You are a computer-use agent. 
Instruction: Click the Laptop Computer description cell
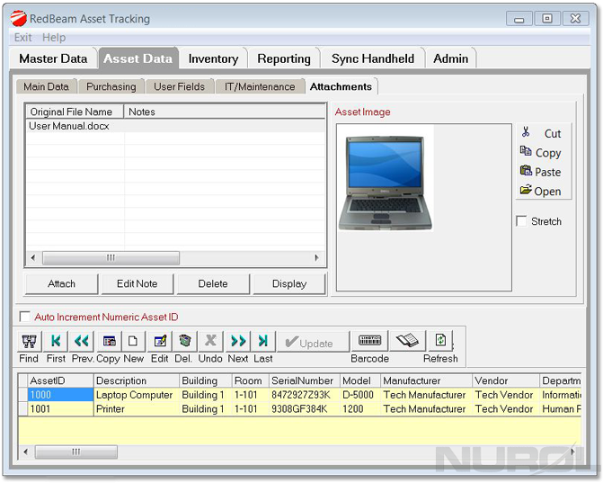pyautogui.click(x=136, y=395)
